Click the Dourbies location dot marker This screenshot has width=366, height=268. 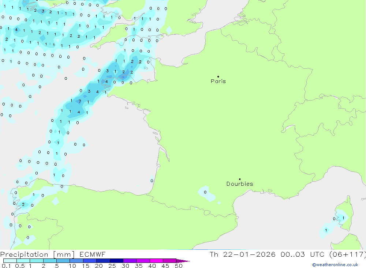pos(240,179)
